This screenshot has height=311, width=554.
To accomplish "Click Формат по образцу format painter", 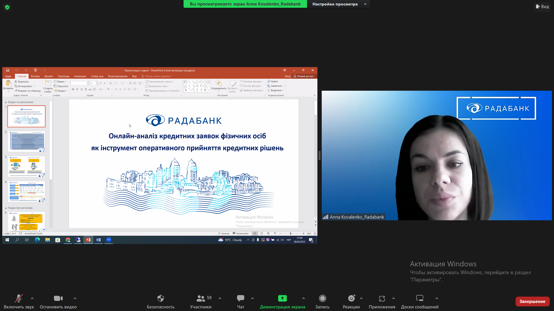I will click(28, 91).
